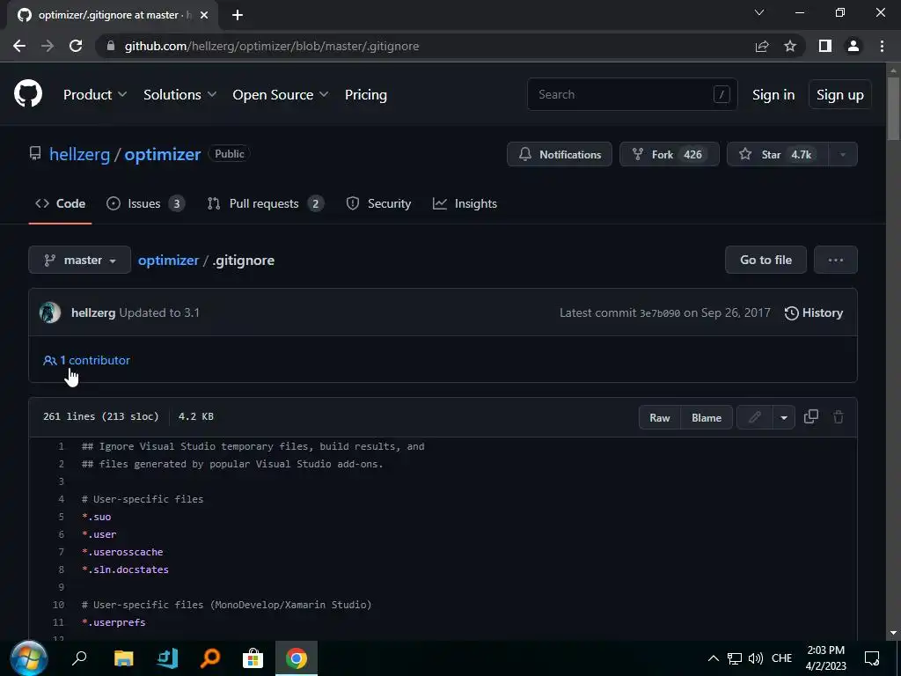
Task: Open the Security tab
Action: (x=378, y=203)
